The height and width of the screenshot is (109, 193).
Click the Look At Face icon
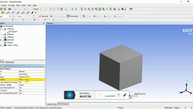pos(131,9)
